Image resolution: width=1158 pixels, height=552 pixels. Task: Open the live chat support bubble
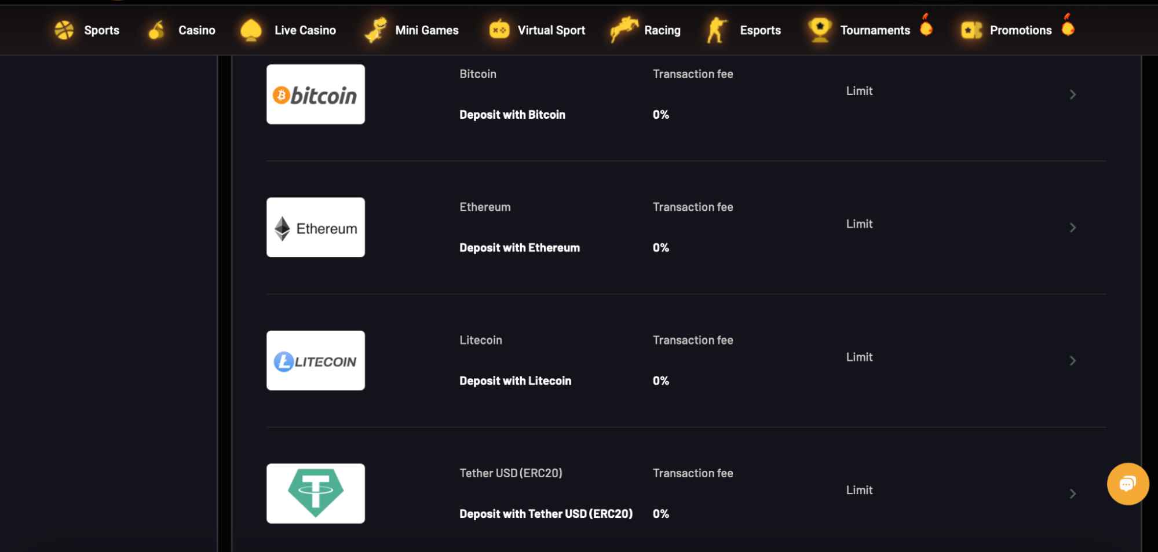tap(1127, 484)
